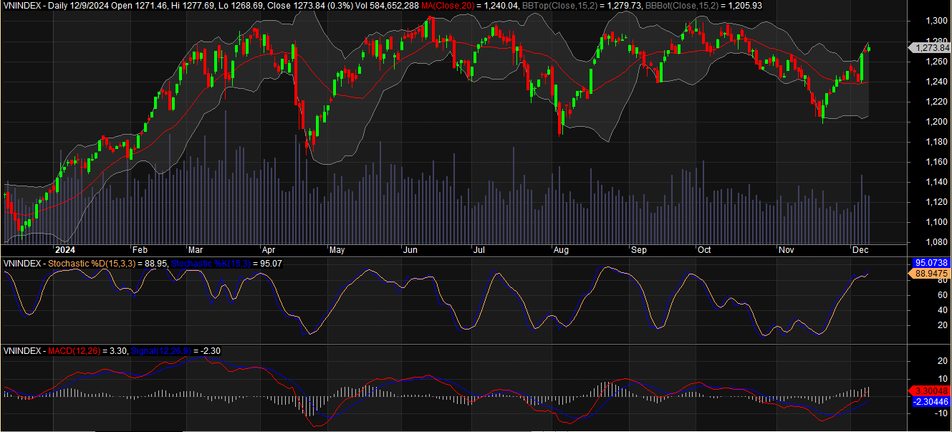Click the Aug month marker on time axis
This screenshot has height=432, width=952.
coord(561,250)
